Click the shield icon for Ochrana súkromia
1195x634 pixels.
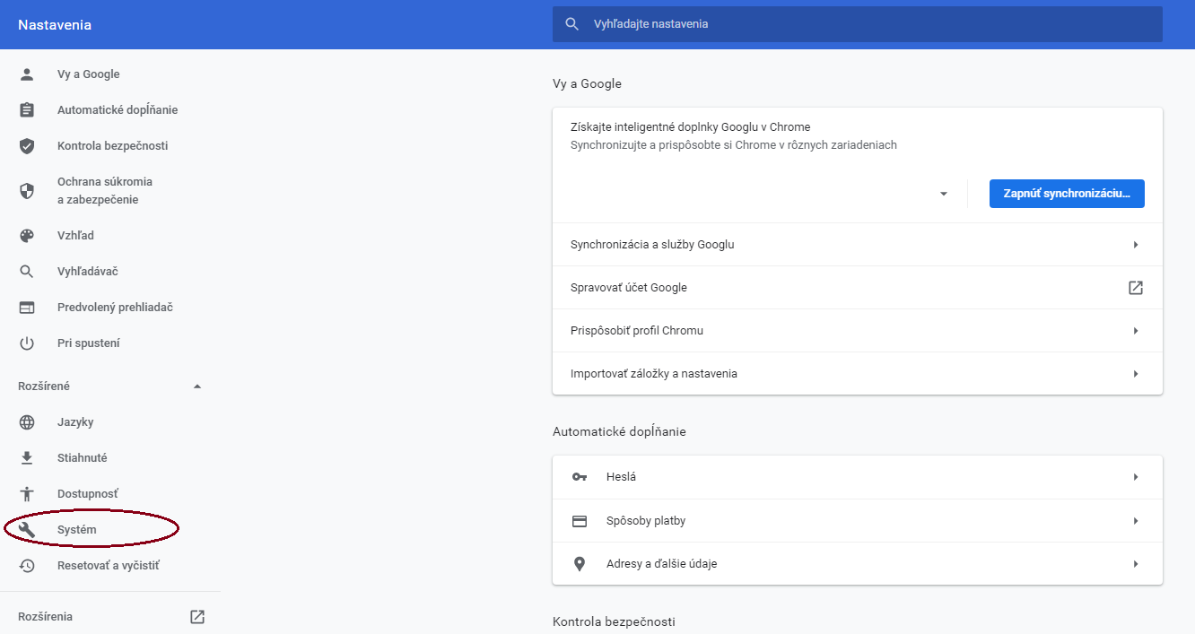[27, 191]
